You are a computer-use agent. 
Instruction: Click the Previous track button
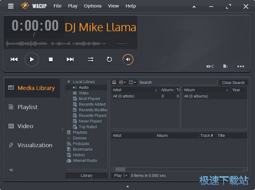click(14, 60)
